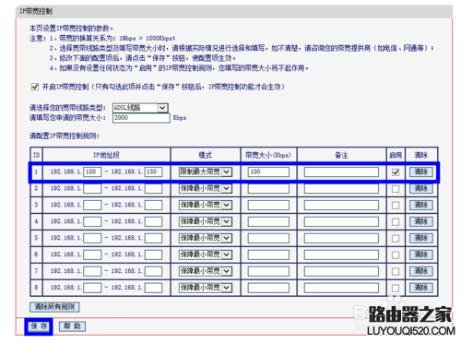The image size is (461, 343).
Task: Click 清除 button for rule row 7
Action: [421, 271]
